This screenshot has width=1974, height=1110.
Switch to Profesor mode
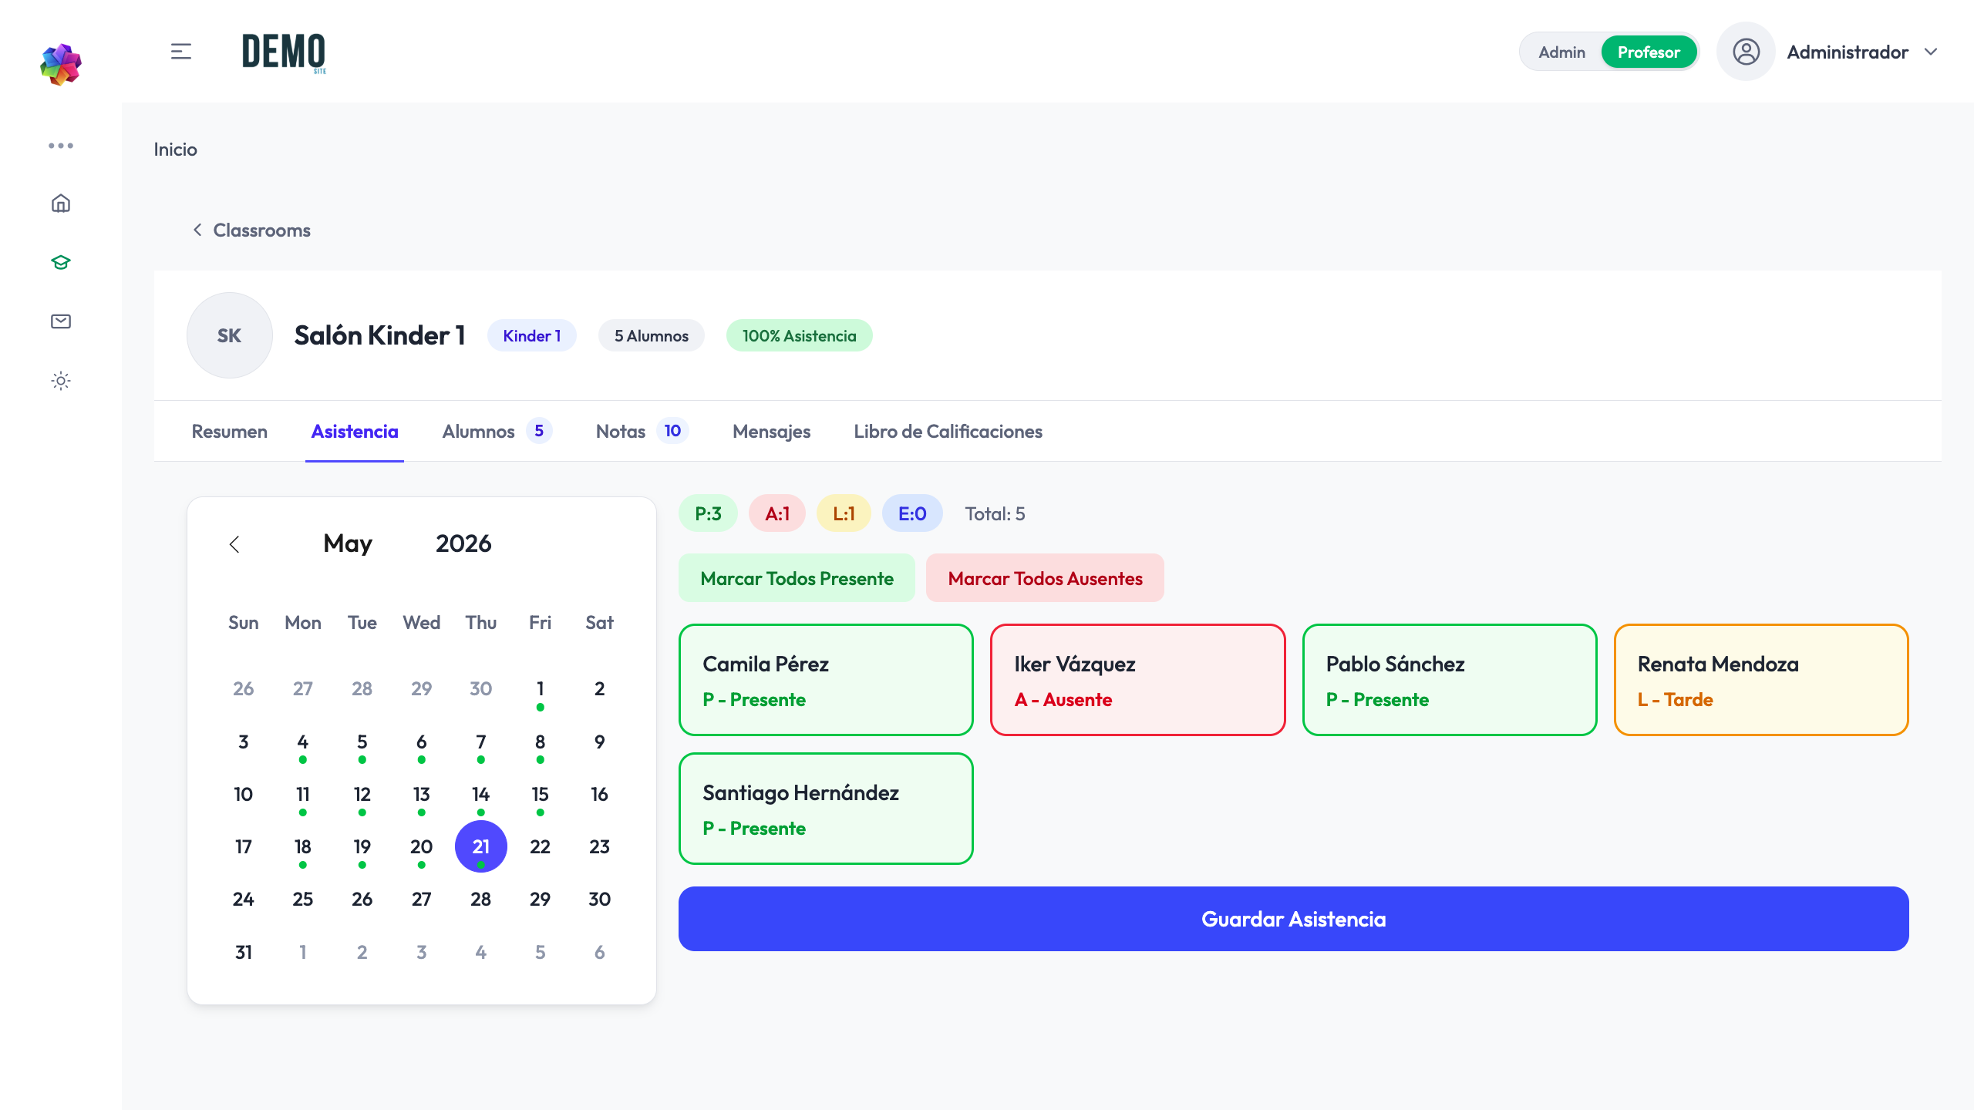pyautogui.click(x=1649, y=52)
